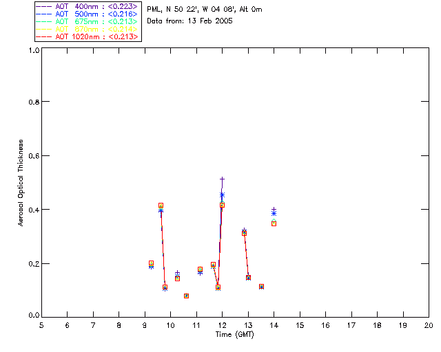
Task: Click the x-axis tick label 11
Action: pyautogui.click(x=196, y=325)
